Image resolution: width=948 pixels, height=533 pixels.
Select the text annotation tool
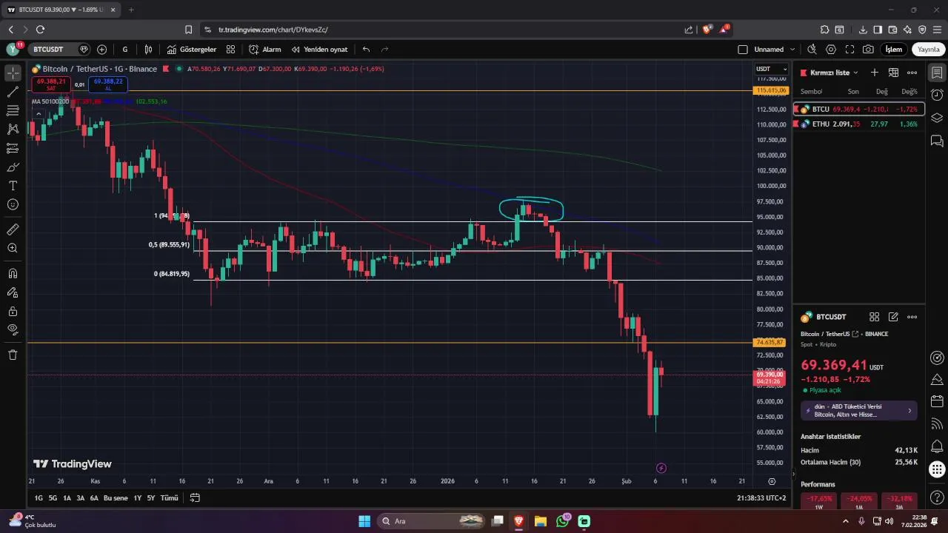tap(13, 186)
